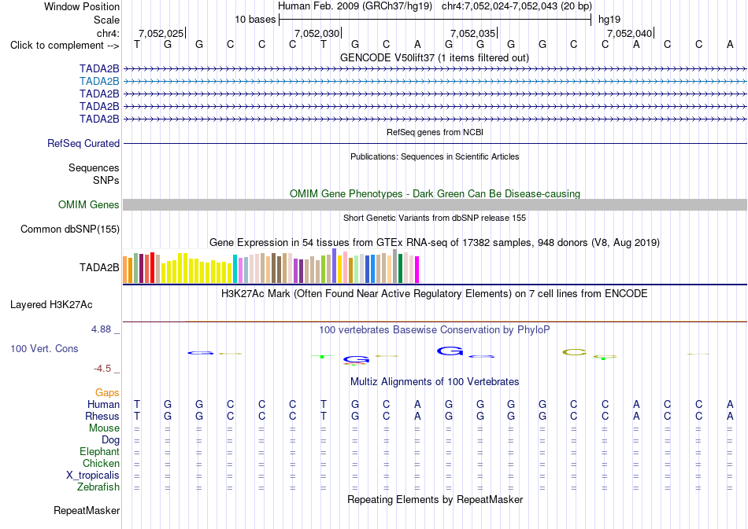The width and height of the screenshot is (748, 529).
Task: Click the -4.5 PhyloP lower axis value
Action: click(x=102, y=369)
